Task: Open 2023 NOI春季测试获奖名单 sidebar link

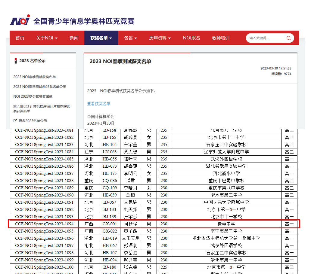Action: coord(35,77)
